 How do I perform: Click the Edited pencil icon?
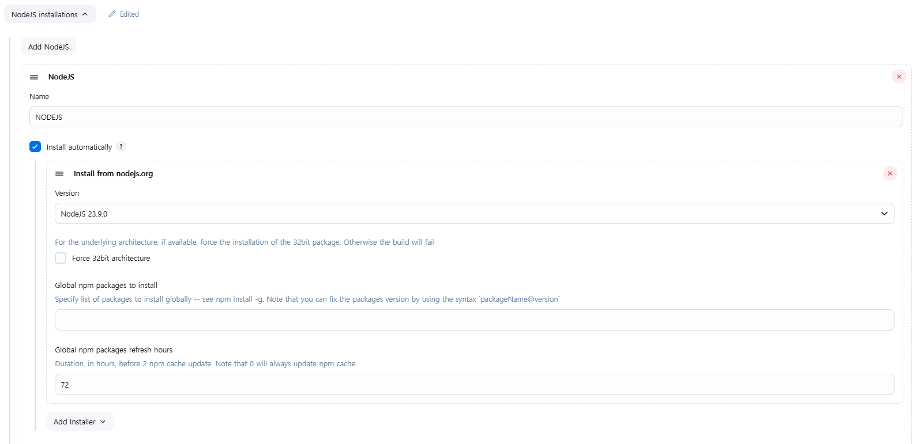pyautogui.click(x=112, y=14)
